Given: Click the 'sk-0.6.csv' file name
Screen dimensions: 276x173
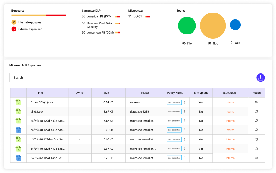Looking at the screenshot, I should point(37,112).
